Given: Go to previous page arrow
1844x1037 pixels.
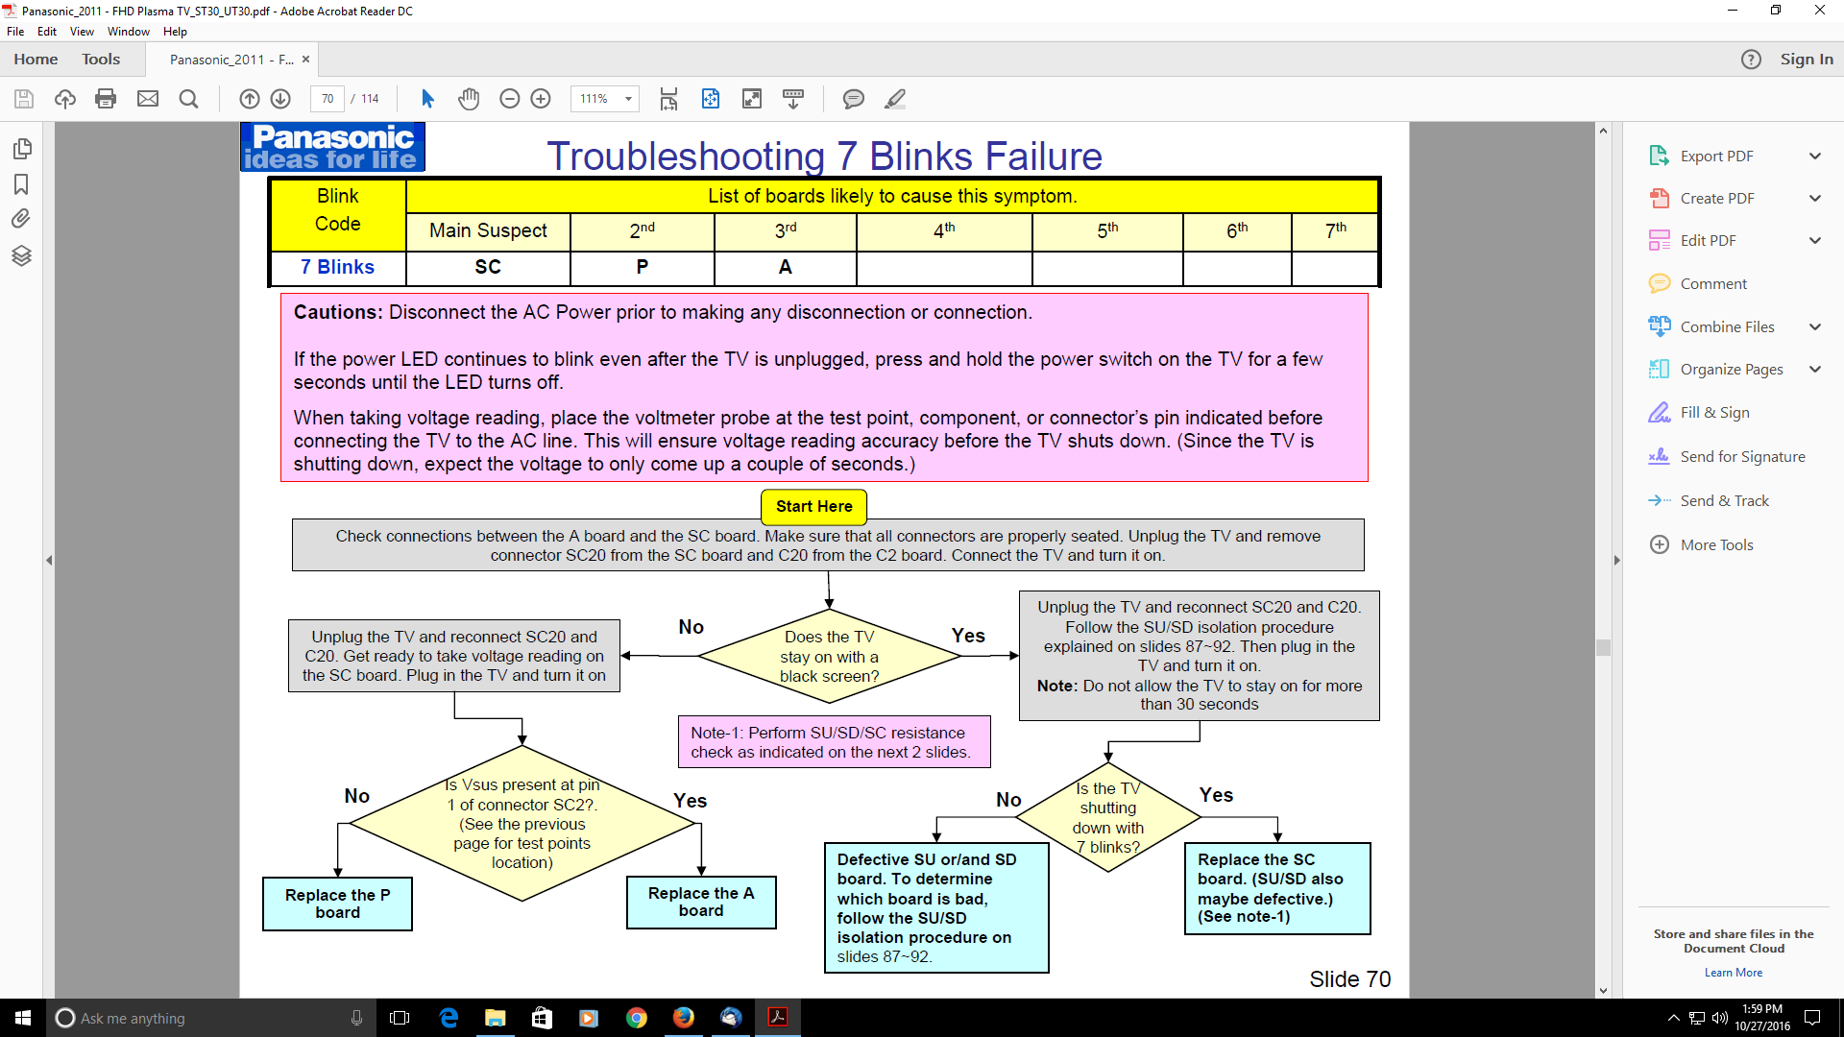Looking at the screenshot, I should 250,99.
